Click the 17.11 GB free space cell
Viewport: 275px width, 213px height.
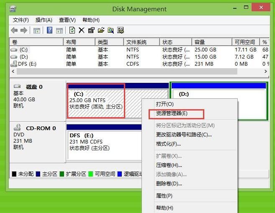(246, 50)
